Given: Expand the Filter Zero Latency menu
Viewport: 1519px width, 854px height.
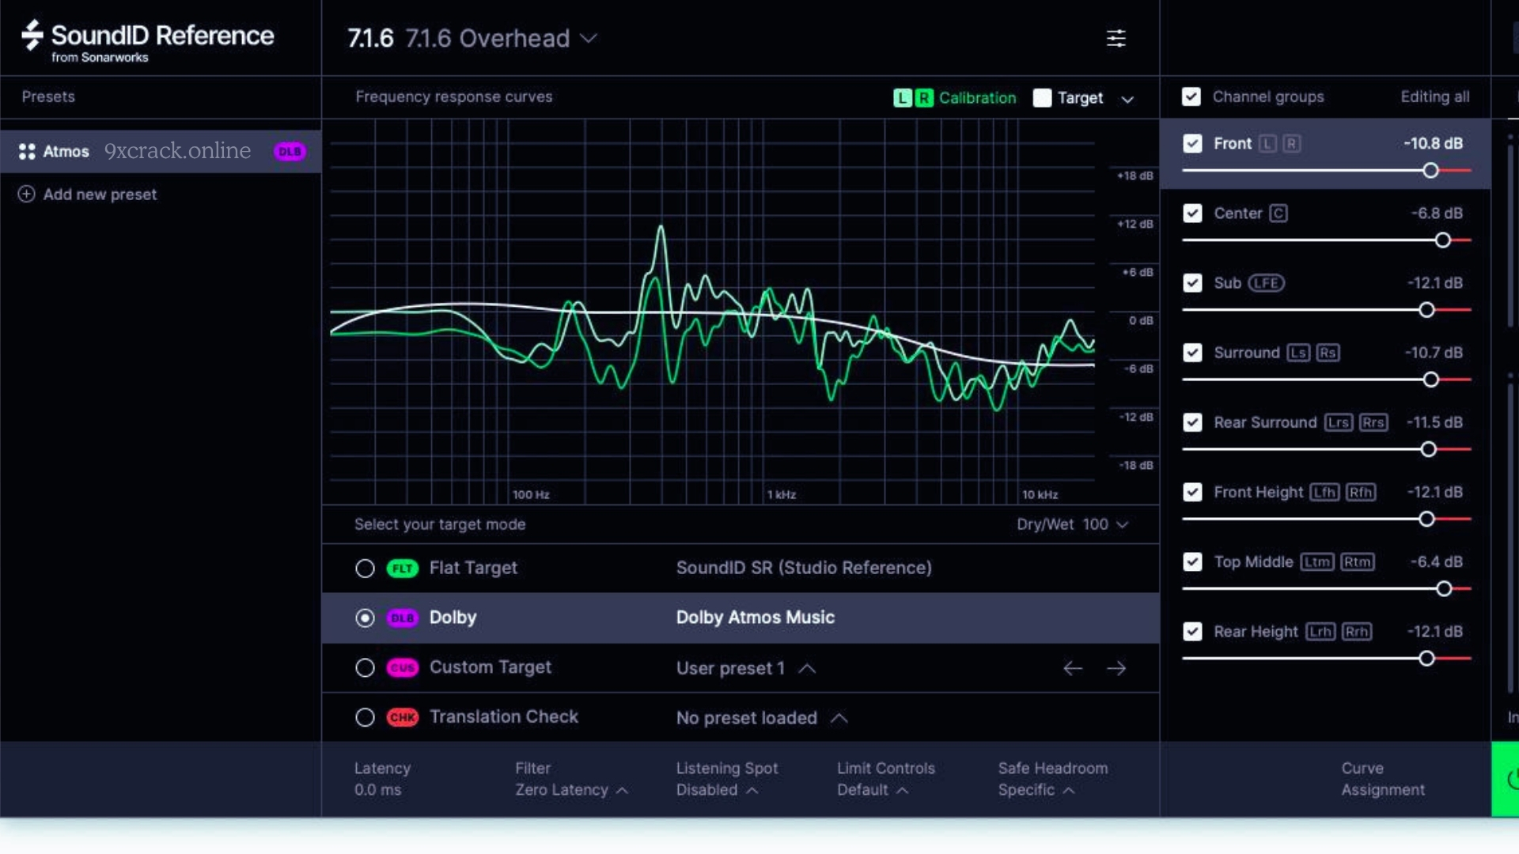Looking at the screenshot, I should [x=571, y=790].
